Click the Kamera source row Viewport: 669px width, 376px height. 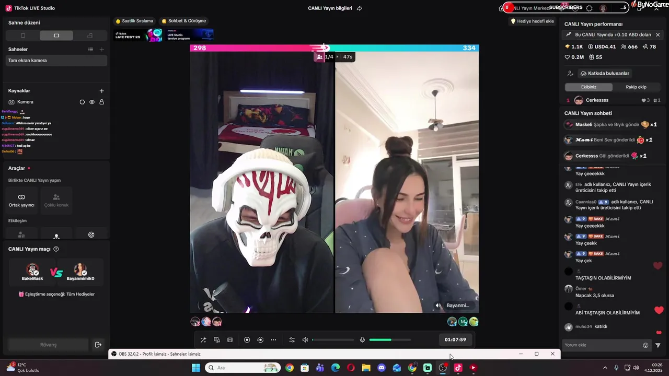tap(56, 102)
